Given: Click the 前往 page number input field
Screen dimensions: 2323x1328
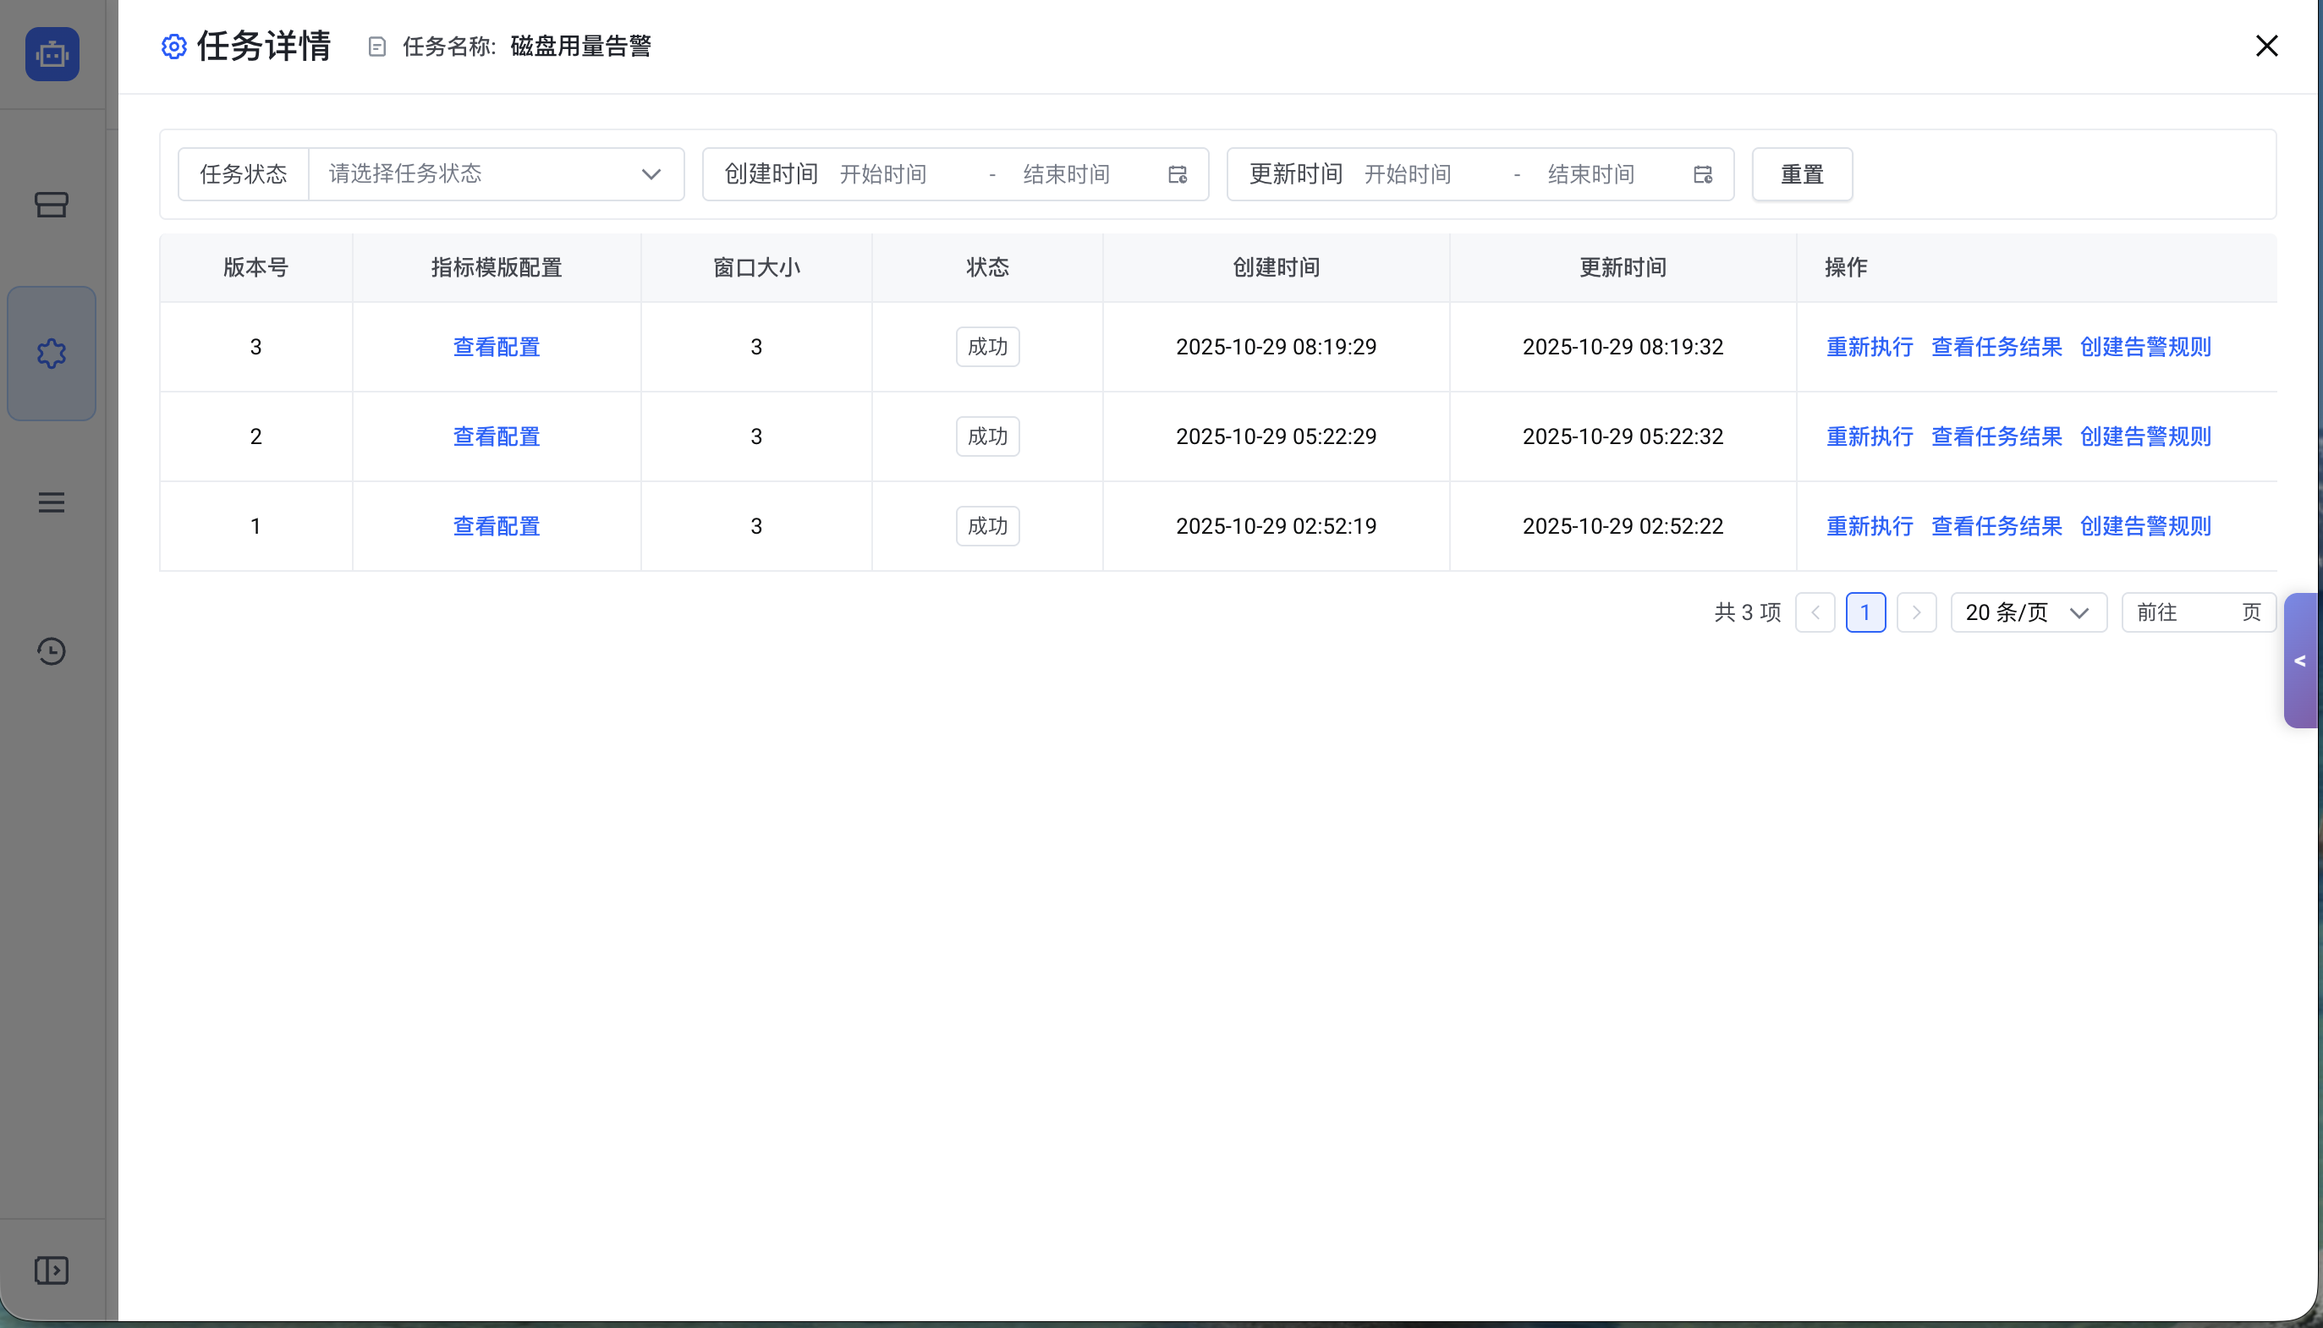Looking at the screenshot, I should pyautogui.click(x=2216, y=612).
